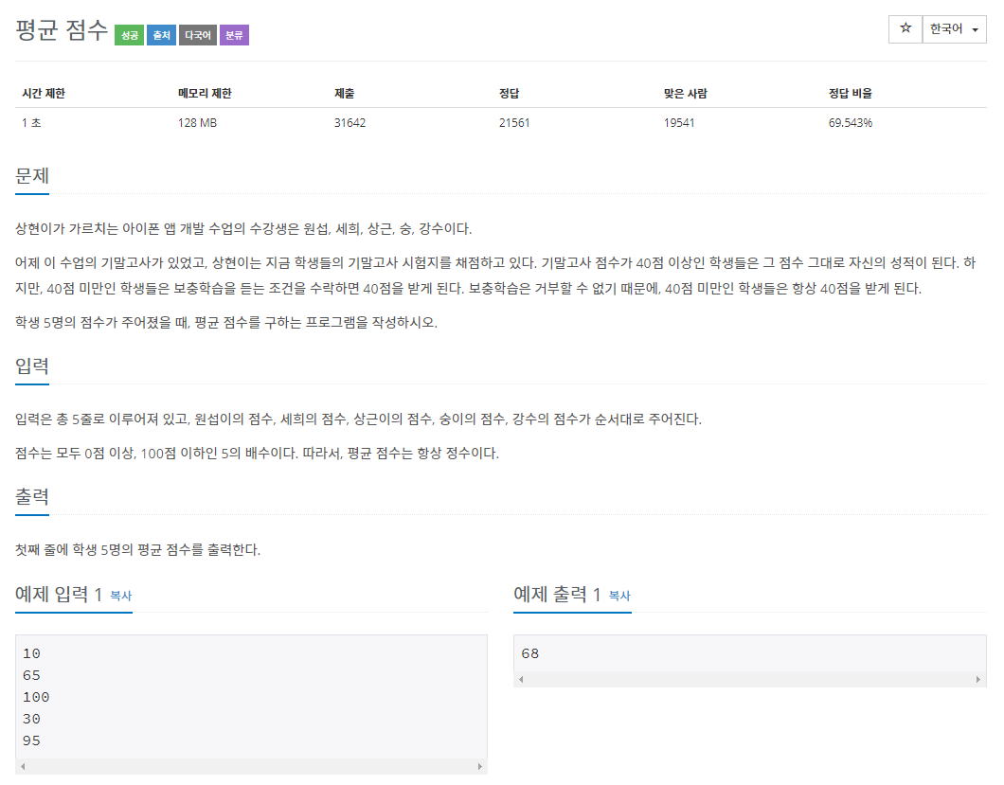
Task: Click the 128 MB memory value
Action: (x=197, y=123)
